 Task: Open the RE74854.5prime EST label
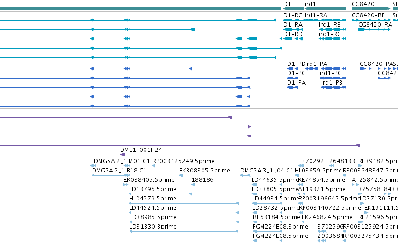(321, 180)
